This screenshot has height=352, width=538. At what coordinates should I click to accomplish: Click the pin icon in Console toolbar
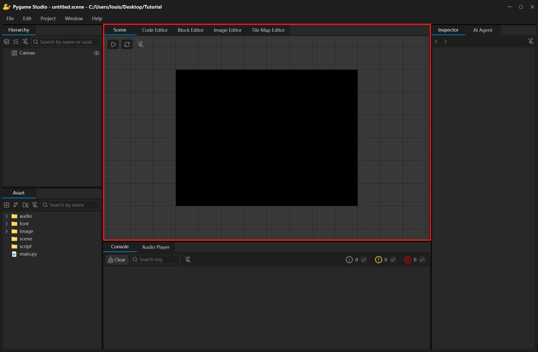pos(188,259)
